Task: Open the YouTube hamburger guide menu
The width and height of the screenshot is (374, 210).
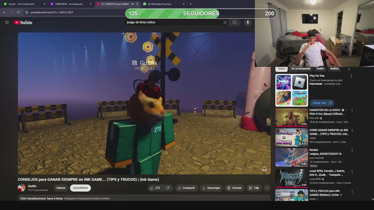Action: pyautogui.click(x=7, y=22)
